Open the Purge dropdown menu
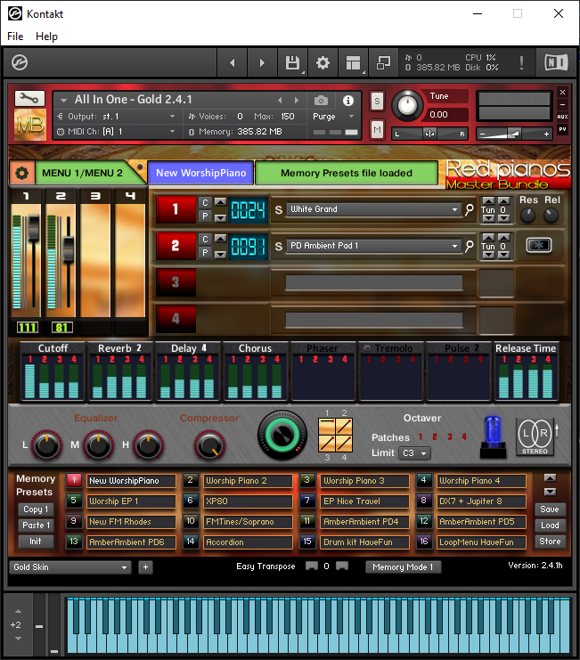This screenshot has width=580, height=660. (334, 117)
